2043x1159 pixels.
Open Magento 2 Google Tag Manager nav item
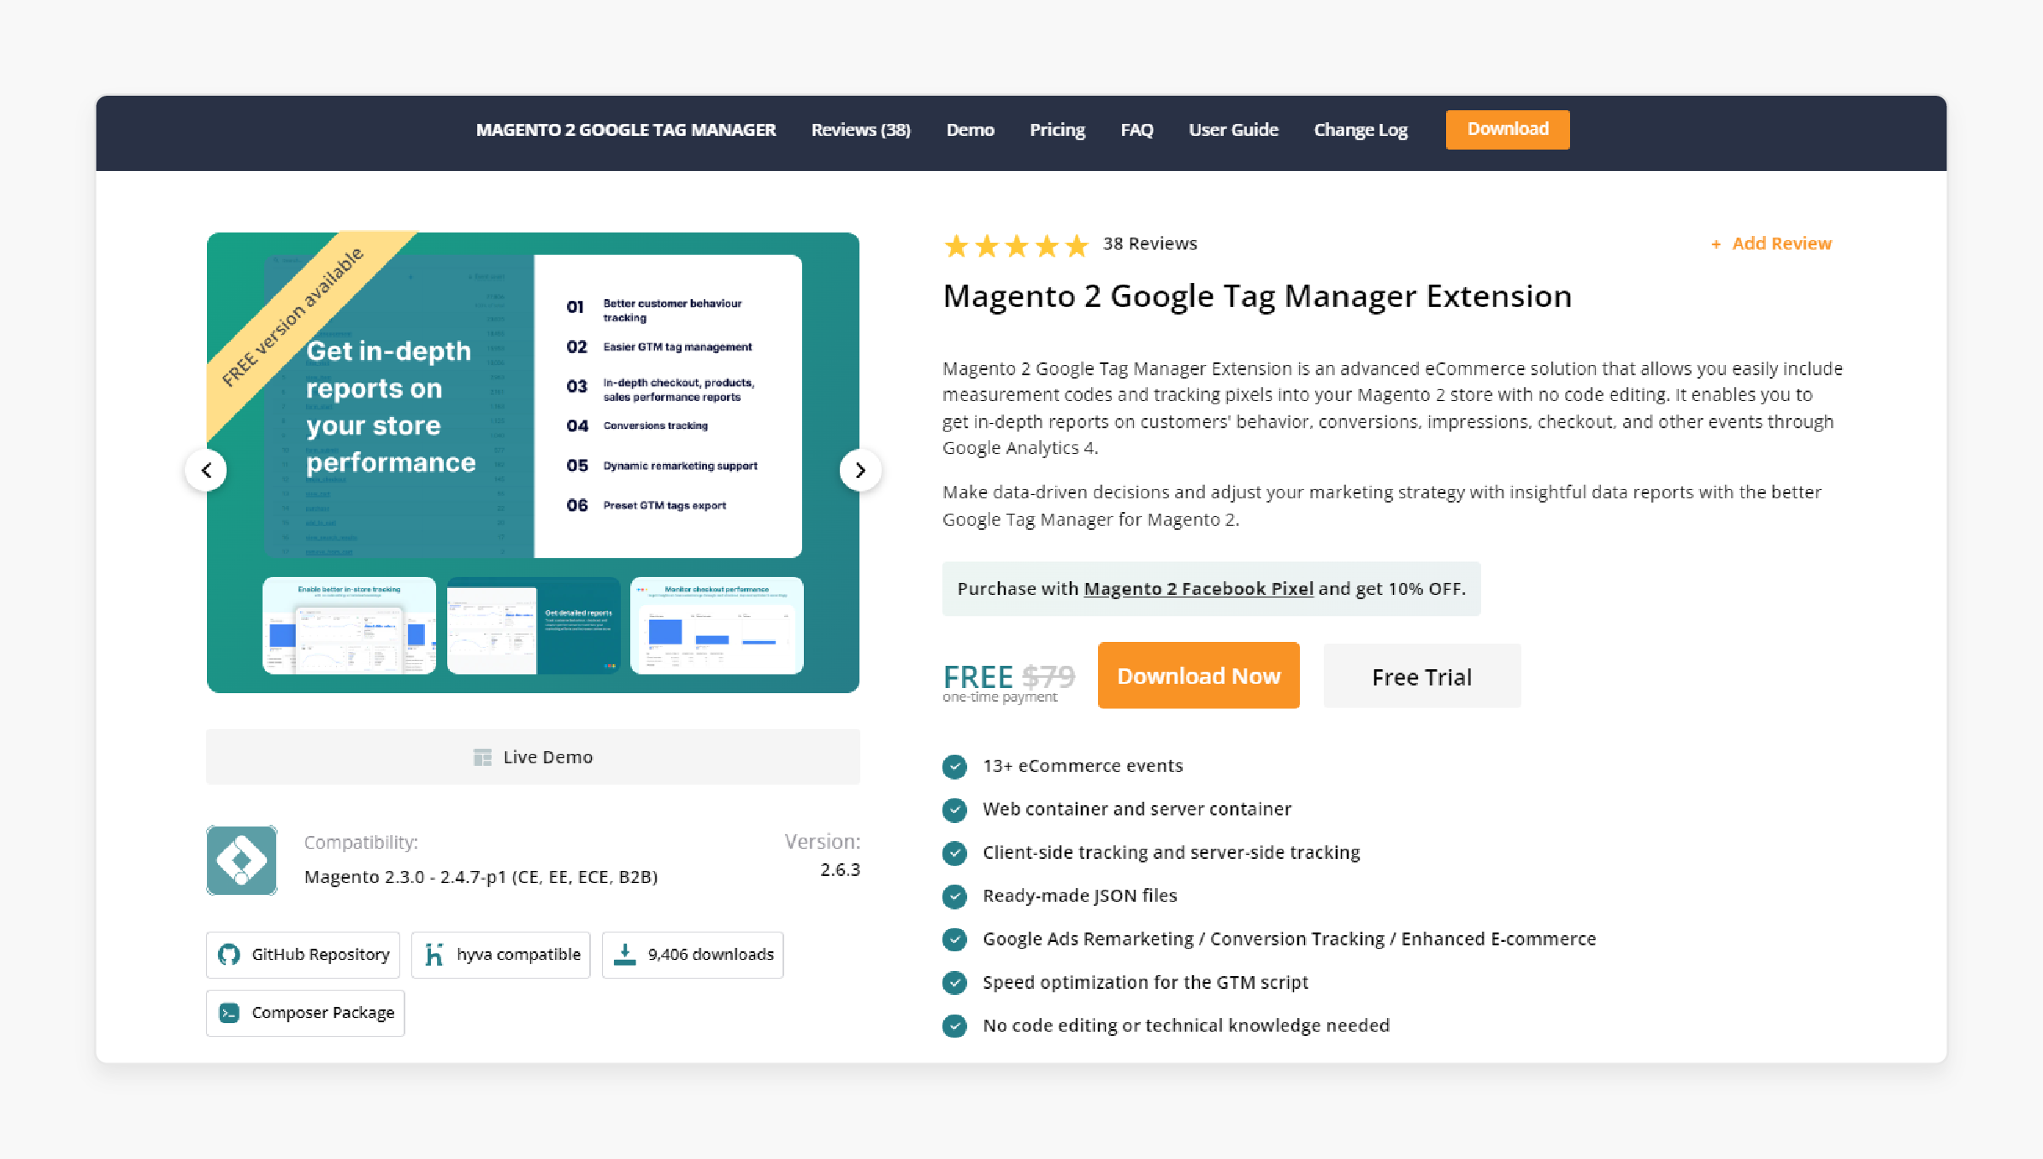(626, 130)
